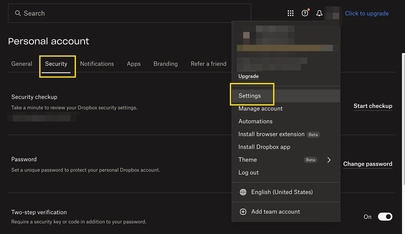Open the help question mark icon
405x234 pixels.
tap(305, 13)
